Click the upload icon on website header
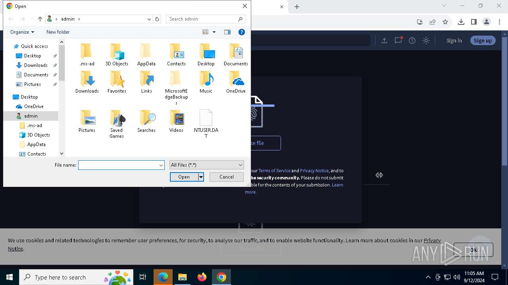 coord(384,40)
